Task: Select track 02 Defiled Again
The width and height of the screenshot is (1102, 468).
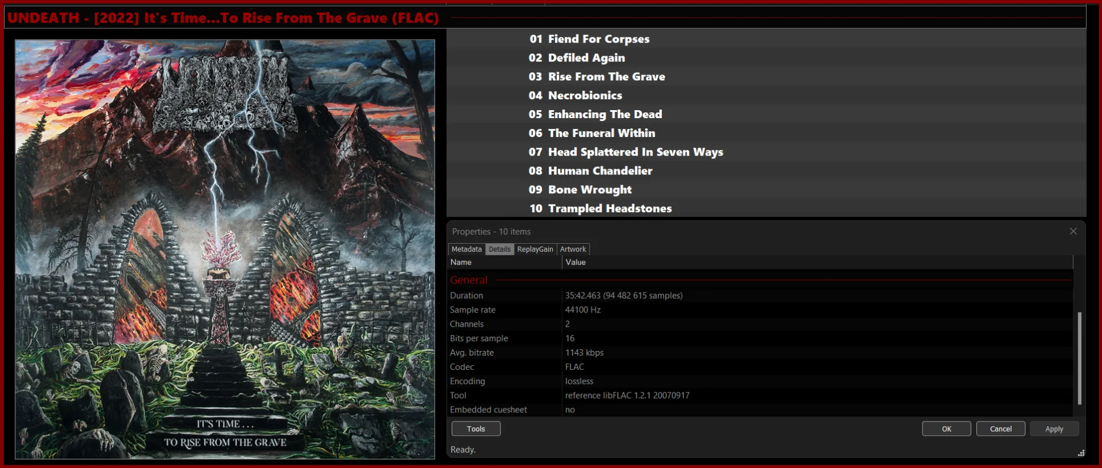Action: [x=766, y=58]
